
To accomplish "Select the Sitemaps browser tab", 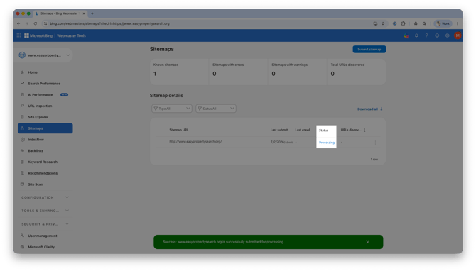I will pyautogui.click(x=60, y=13).
